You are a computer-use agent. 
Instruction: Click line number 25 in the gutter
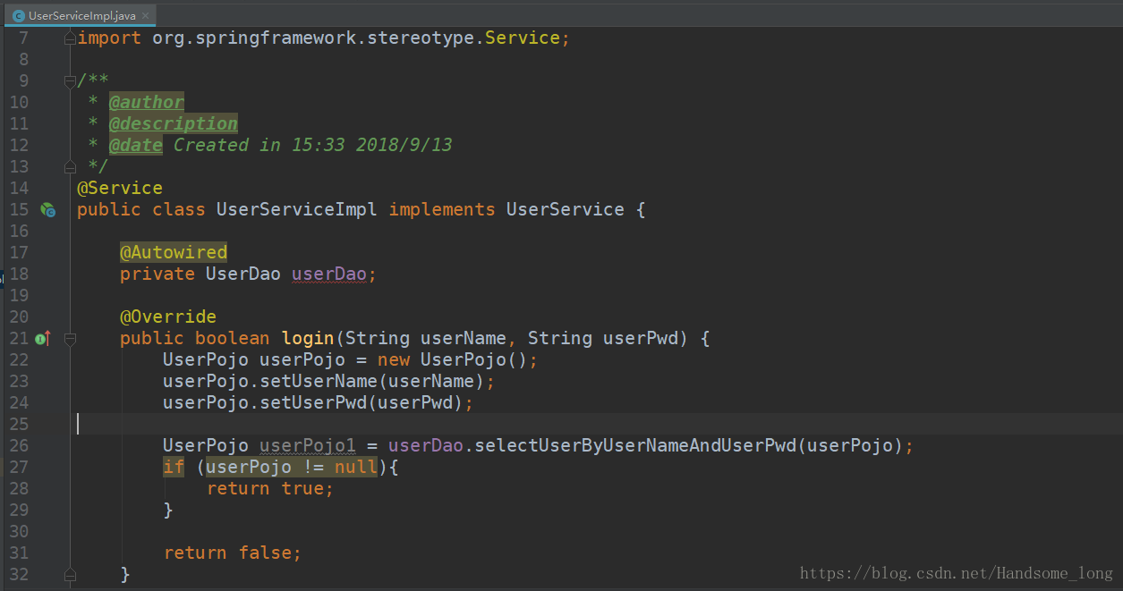19,424
